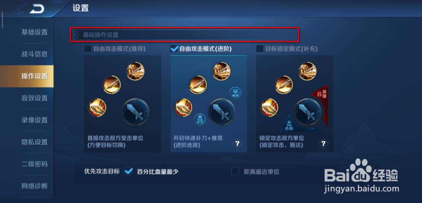Enable 自由攻击模式(推荐) checkbox
The height and width of the screenshot is (203, 422).
click(x=88, y=49)
